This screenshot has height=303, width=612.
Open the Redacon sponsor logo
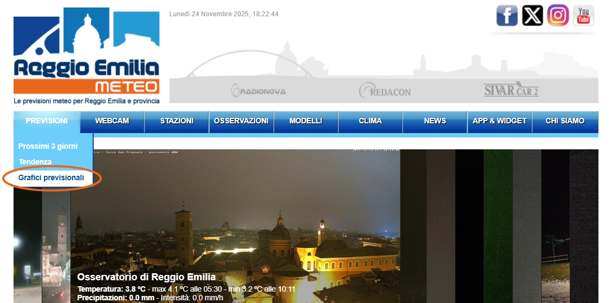coord(385,91)
